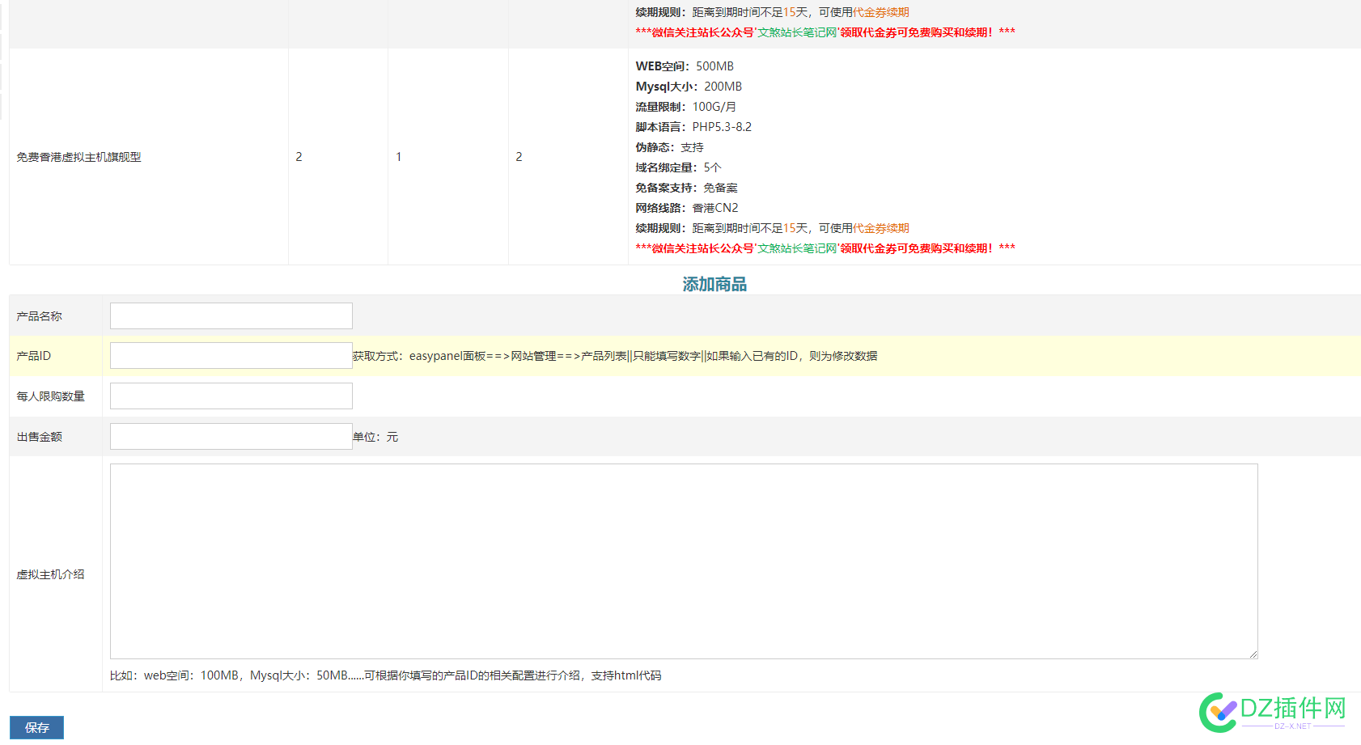
Task: Click the 获取方式 easypanel hint text
Action: pyautogui.click(x=615, y=356)
